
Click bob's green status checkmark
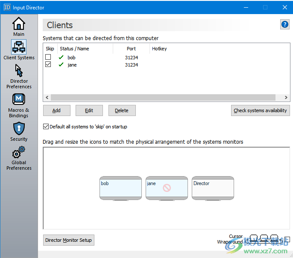click(x=61, y=57)
